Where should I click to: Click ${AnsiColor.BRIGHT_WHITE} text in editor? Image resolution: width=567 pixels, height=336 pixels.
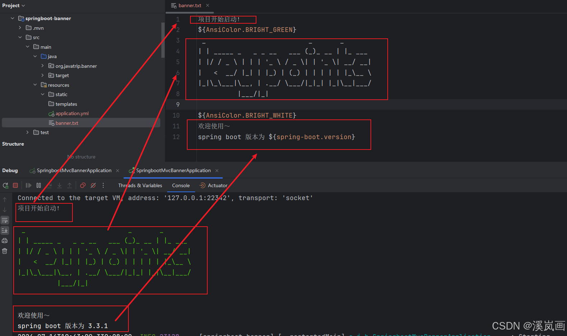[247, 115]
